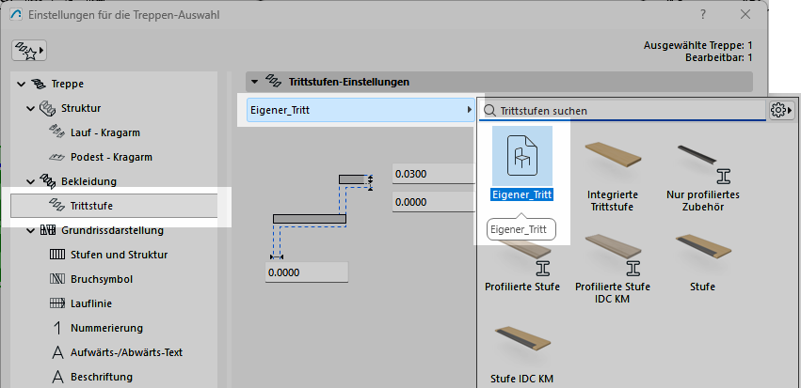Open the search settings gear menu

click(779, 110)
